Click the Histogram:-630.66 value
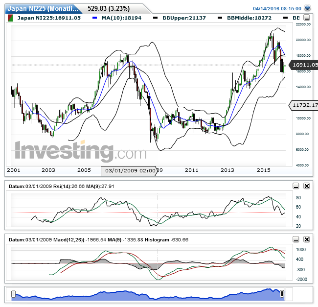318x307 pixels. (x=166, y=240)
